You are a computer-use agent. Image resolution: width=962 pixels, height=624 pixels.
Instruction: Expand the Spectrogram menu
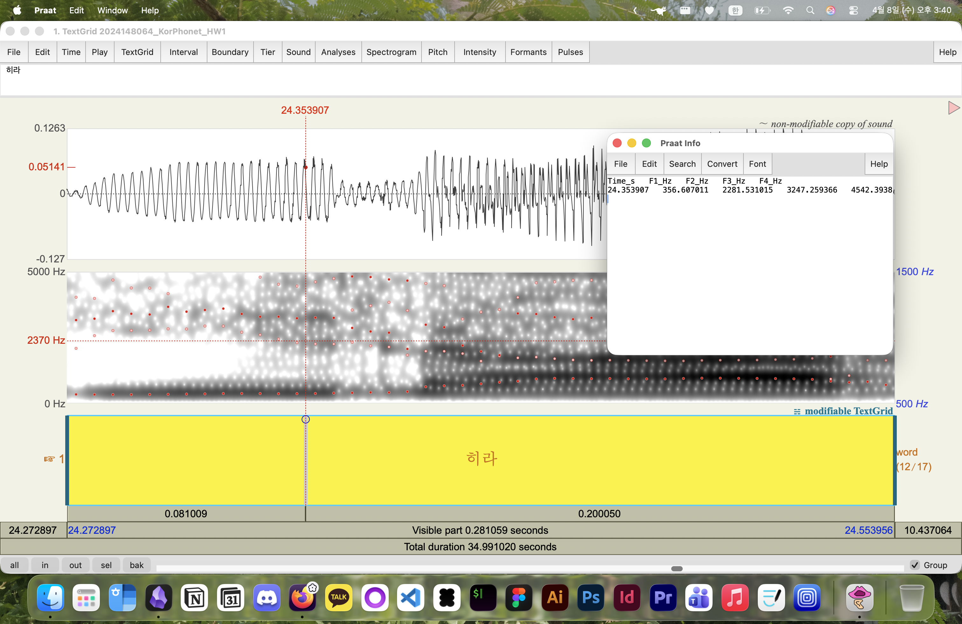391,52
